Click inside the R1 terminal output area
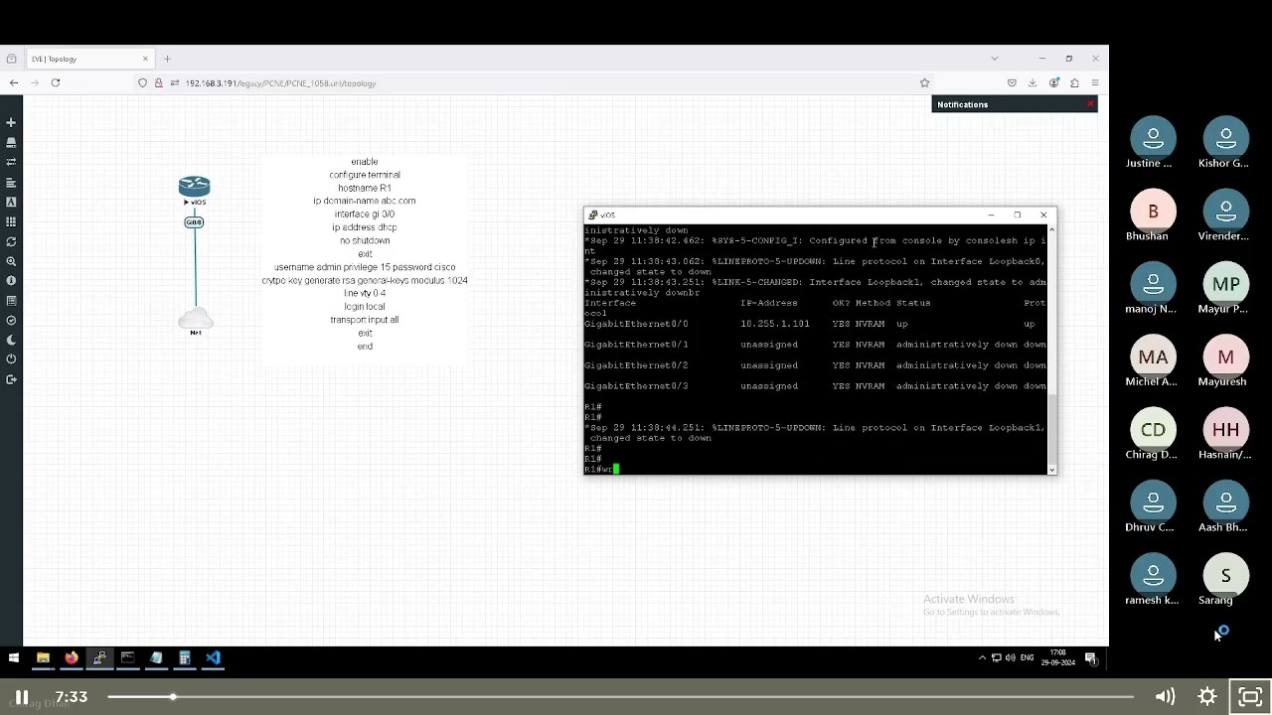 [816, 349]
